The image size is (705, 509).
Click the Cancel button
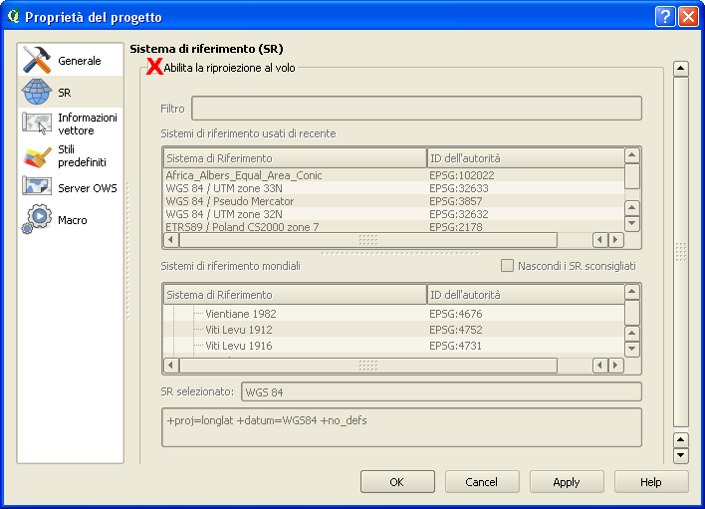tap(482, 482)
